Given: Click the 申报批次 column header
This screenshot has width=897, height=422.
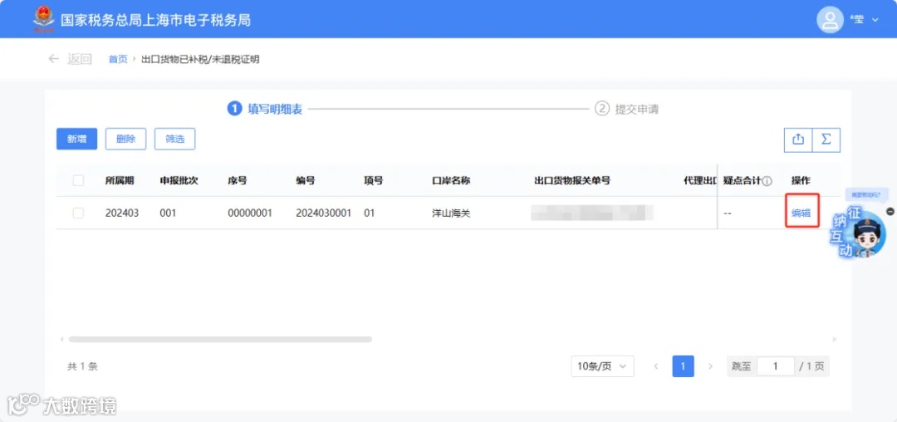Looking at the screenshot, I should coord(179,181).
